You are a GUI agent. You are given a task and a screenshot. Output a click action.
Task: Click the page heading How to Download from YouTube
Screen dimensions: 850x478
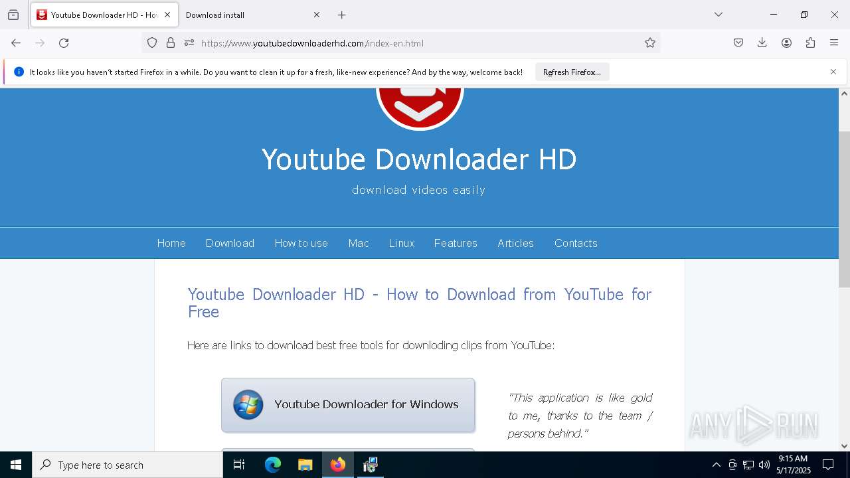point(420,303)
